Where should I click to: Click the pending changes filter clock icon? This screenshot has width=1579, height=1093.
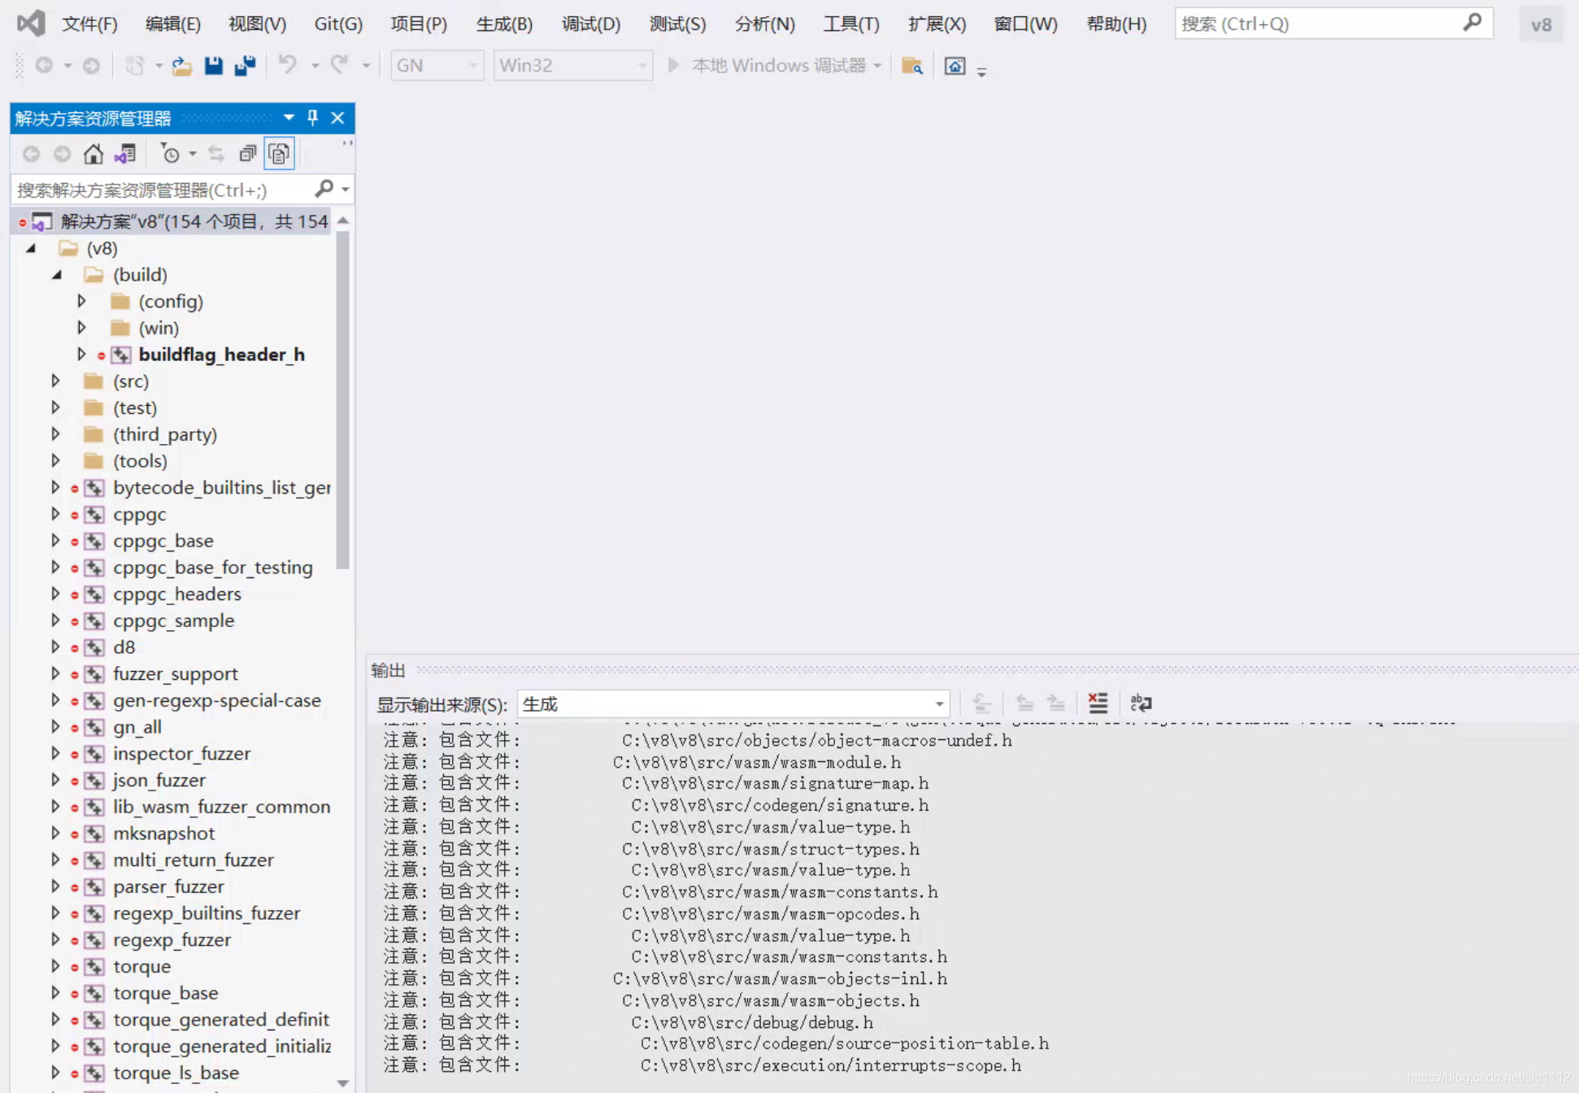pyautogui.click(x=170, y=154)
